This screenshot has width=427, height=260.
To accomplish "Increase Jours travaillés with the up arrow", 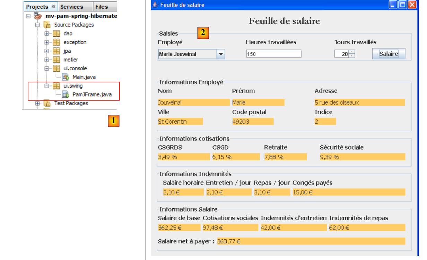I will click(x=352, y=52).
